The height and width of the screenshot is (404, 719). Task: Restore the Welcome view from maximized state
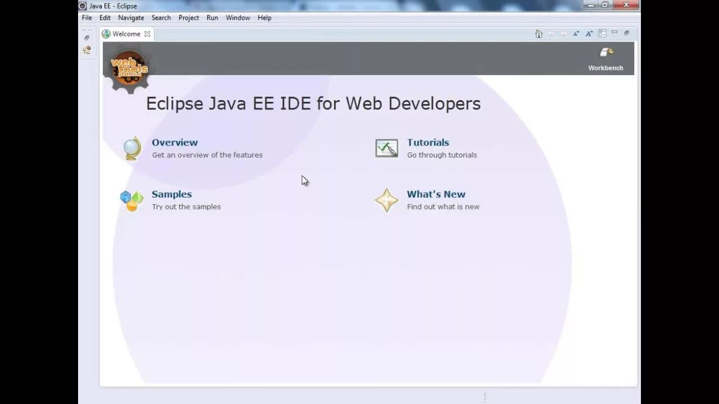click(x=627, y=33)
